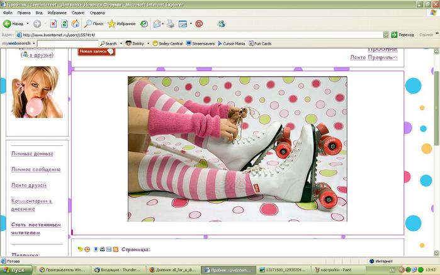Screen dimensions: 440x275
Task: Open the Поиск search toolbar button
Action: coord(94,24)
